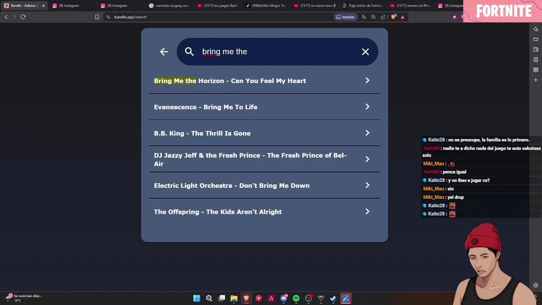
Task: Open chevron for The Offspring row
Action: (367, 212)
